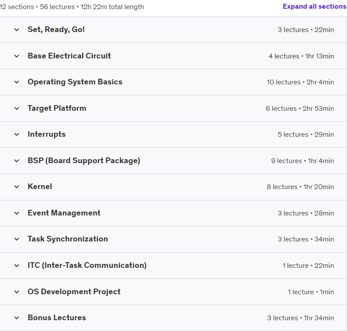Click the chevron icon beside Set, Ready, Go!

click(x=16, y=30)
